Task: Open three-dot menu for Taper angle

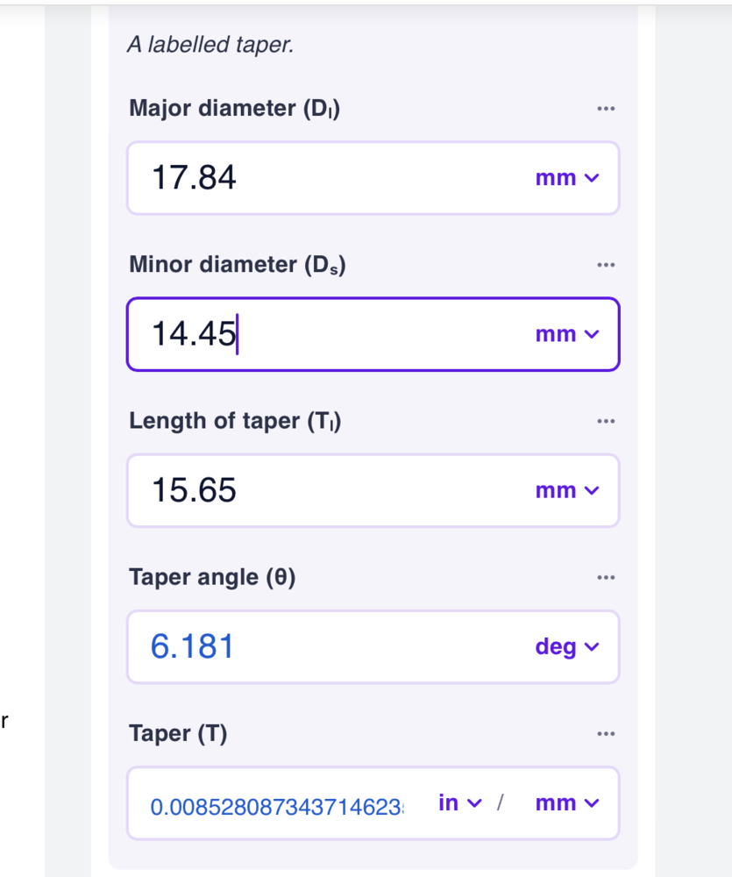Action: pyautogui.click(x=605, y=577)
